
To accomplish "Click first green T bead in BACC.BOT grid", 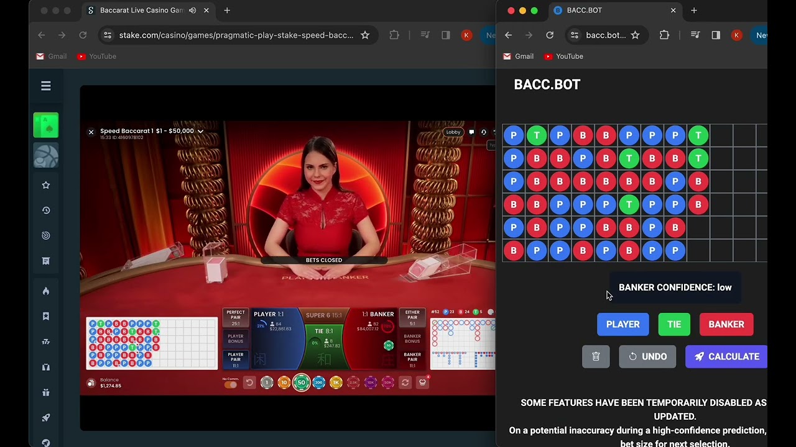I will [537, 135].
